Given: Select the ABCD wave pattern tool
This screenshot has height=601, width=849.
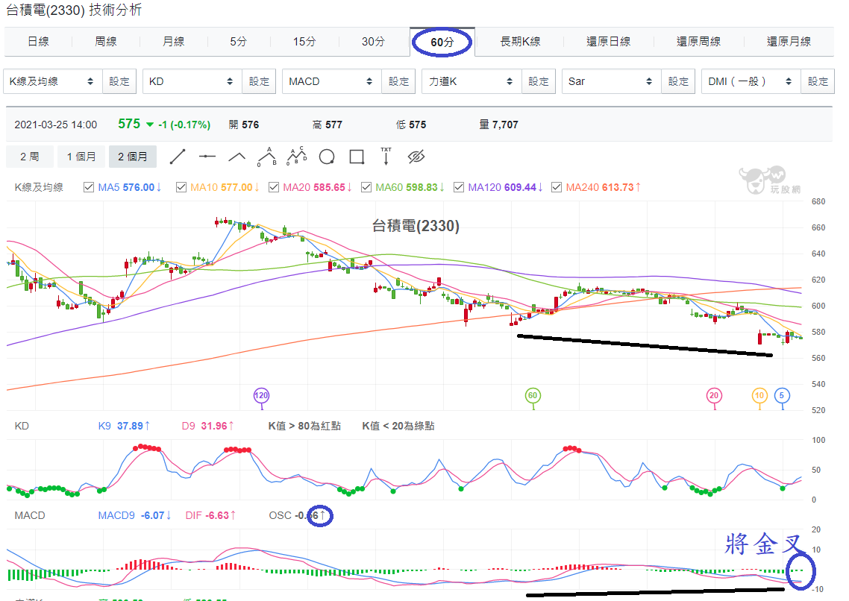Looking at the screenshot, I should pos(297,157).
